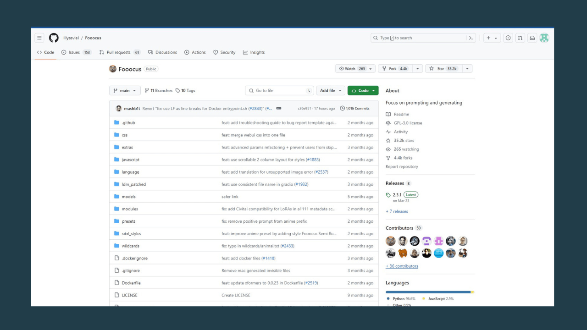
Task: Click the blue round contributor avatar
Action: click(439, 253)
